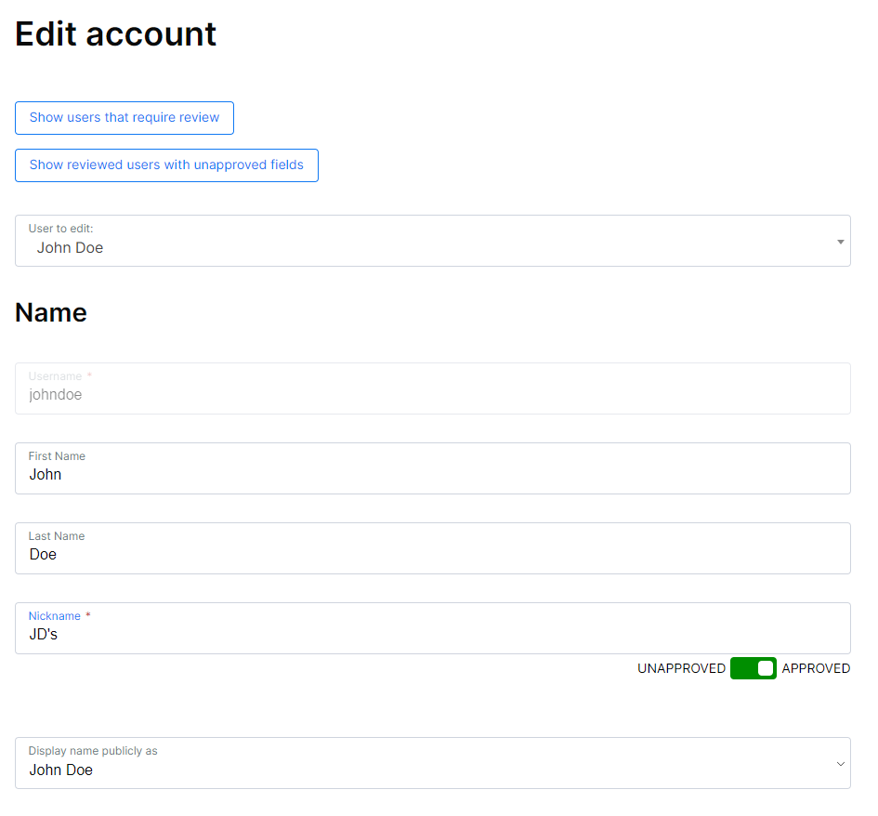Click the "Display name publicly as" label text
878x816 pixels.
(x=93, y=751)
